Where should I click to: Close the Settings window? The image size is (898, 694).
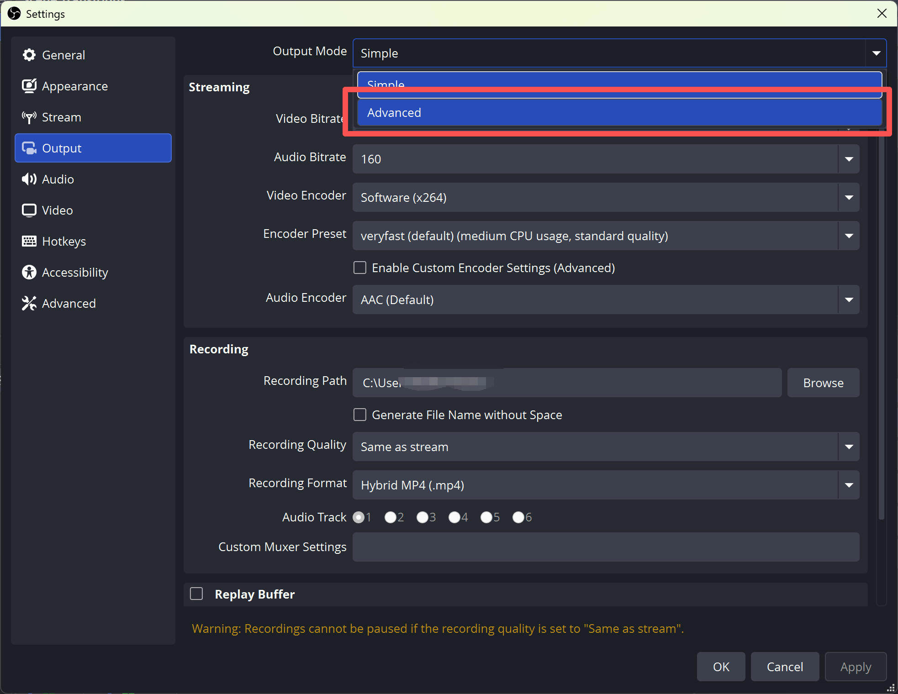click(x=882, y=14)
